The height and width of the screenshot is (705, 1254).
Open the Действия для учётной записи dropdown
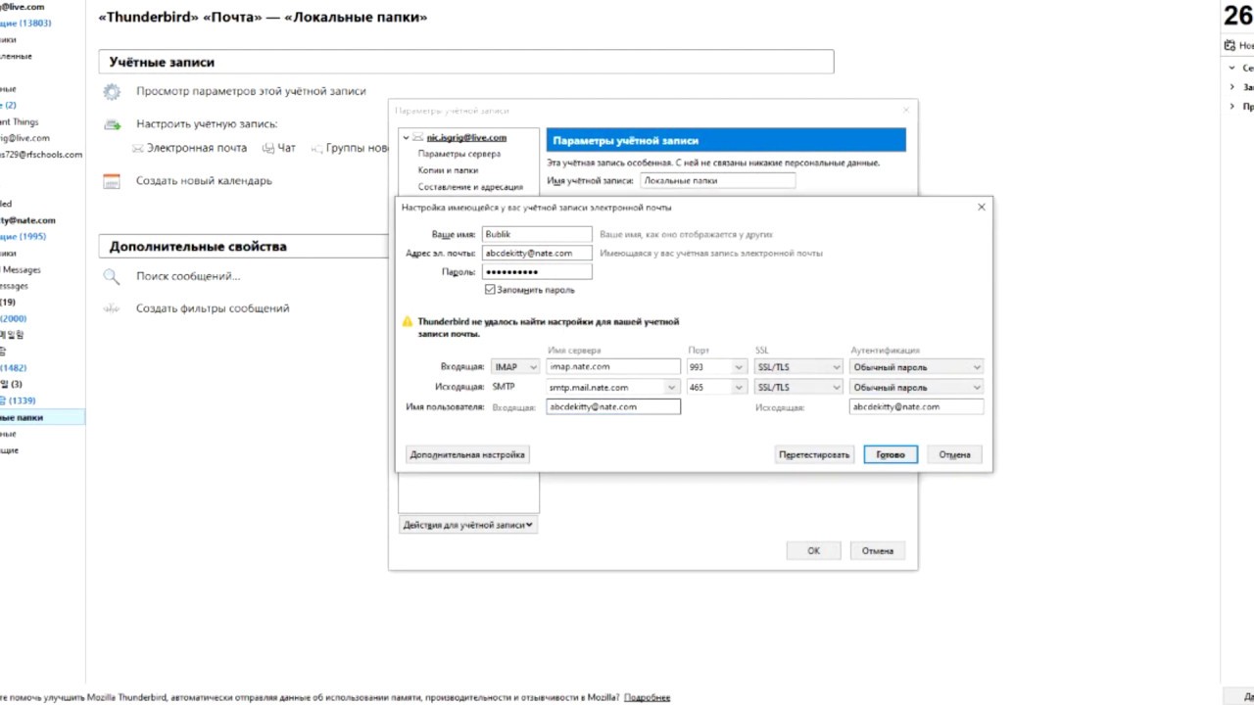click(468, 525)
